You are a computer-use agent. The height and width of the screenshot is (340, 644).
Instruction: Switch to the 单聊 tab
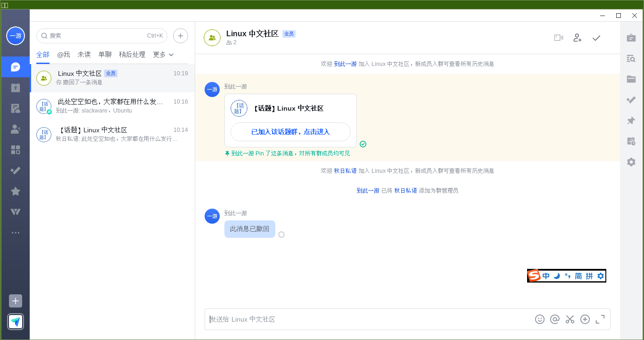pyautogui.click(x=105, y=55)
